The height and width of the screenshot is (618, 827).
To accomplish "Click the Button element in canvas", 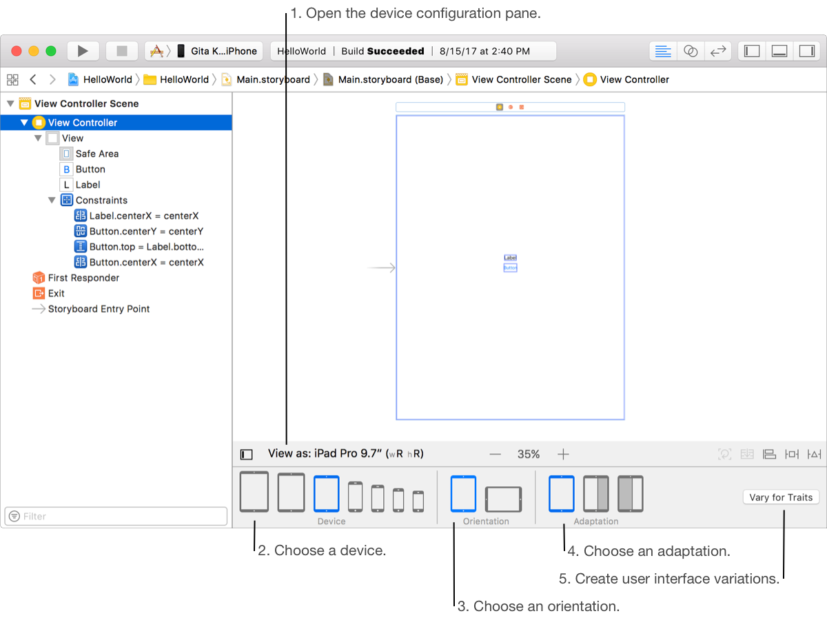I will pyautogui.click(x=510, y=268).
